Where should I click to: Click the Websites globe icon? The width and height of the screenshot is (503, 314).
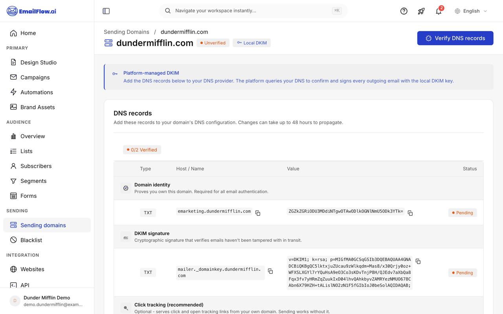pos(13,269)
